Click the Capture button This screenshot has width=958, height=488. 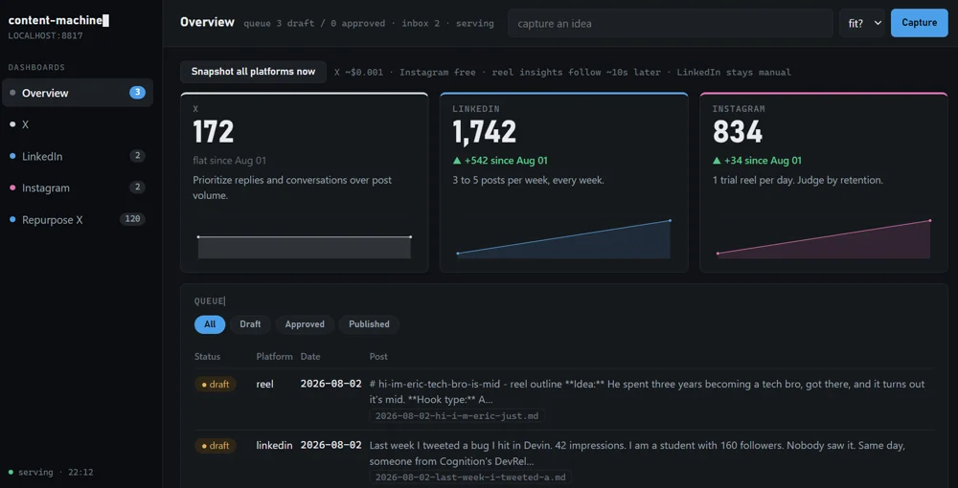pos(920,23)
